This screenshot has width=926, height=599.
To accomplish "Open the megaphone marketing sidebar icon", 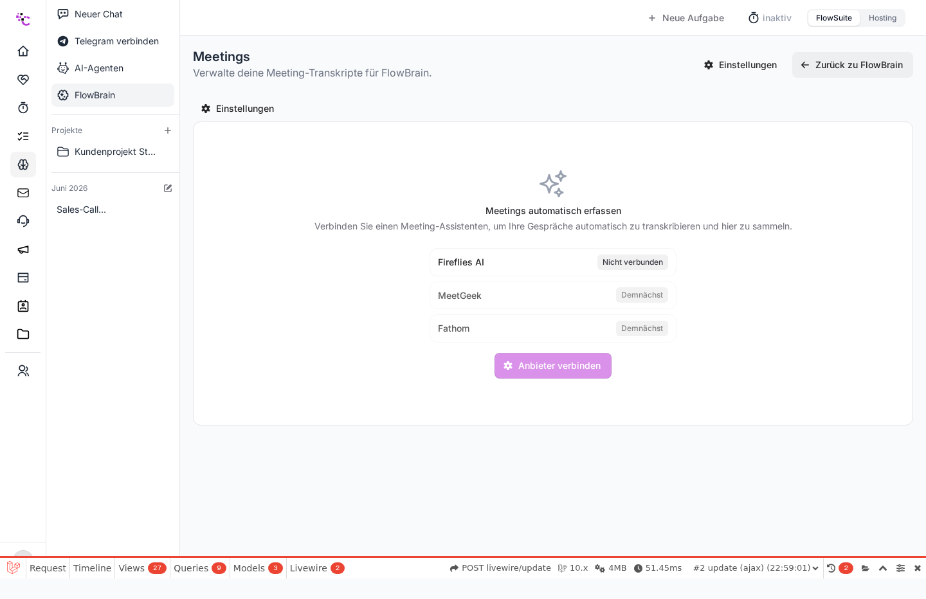I will tap(23, 249).
